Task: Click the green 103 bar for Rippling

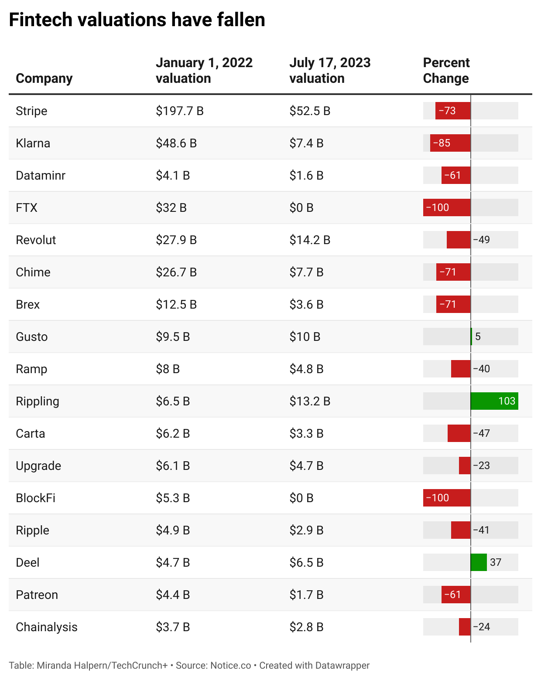Action: click(x=494, y=401)
